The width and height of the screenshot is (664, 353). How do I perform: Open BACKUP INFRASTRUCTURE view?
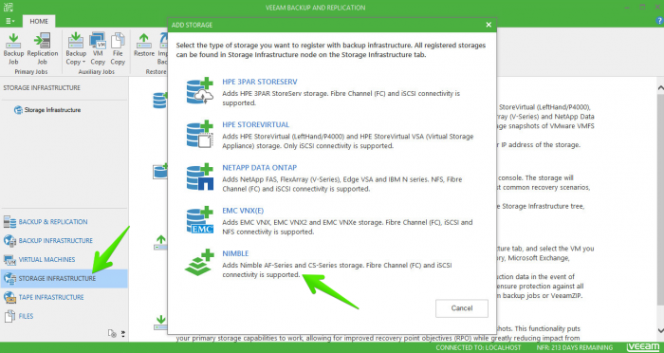coord(55,241)
